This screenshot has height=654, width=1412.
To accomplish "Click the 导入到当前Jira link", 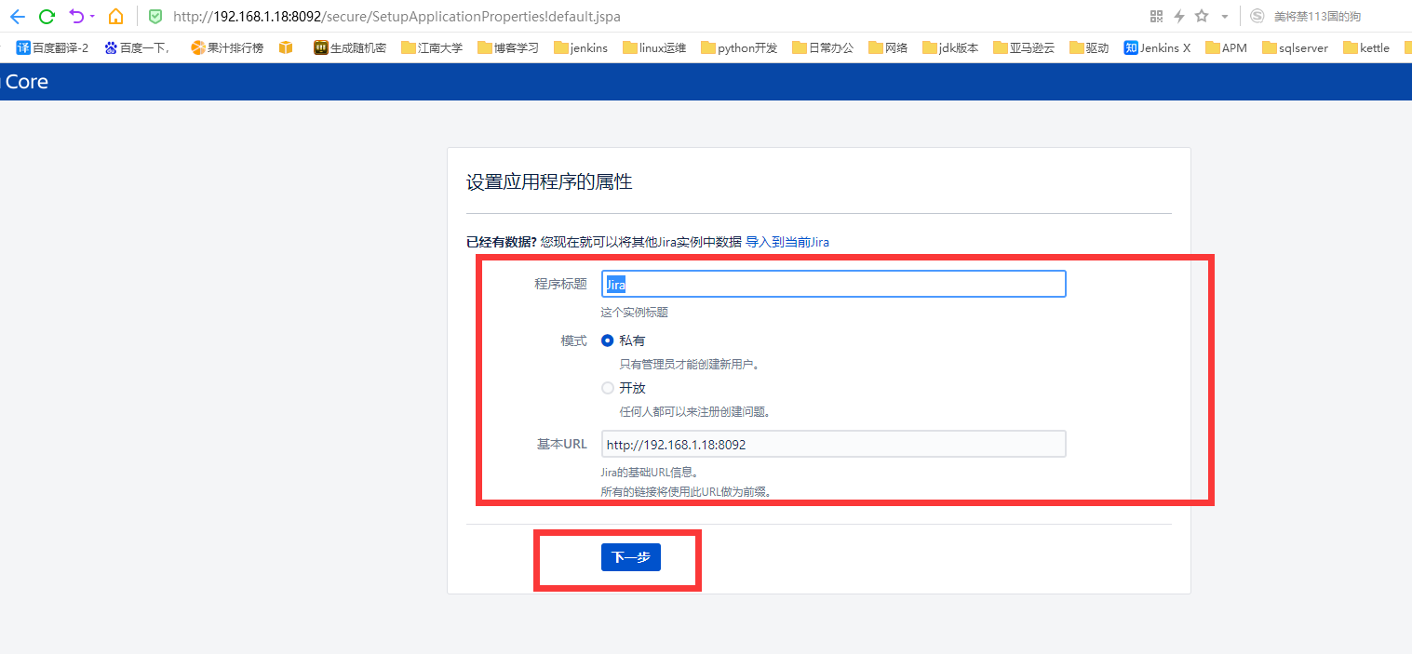I will [x=787, y=242].
